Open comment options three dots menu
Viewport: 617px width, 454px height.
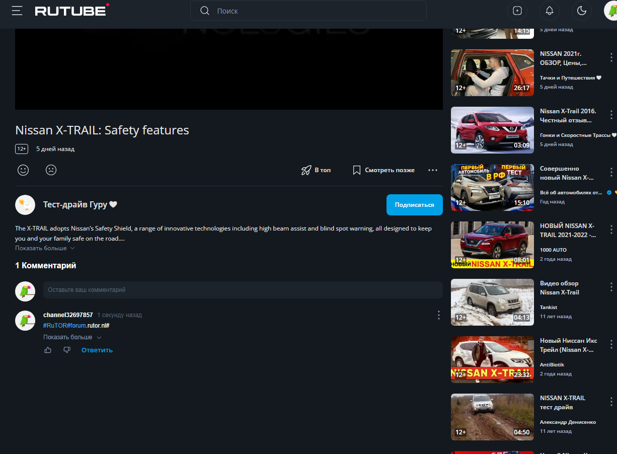[438, 315]
